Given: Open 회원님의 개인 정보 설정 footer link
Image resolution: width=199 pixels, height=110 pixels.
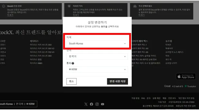Looking at the screenshot, I should pyautogui.click(x=186, y=106).
